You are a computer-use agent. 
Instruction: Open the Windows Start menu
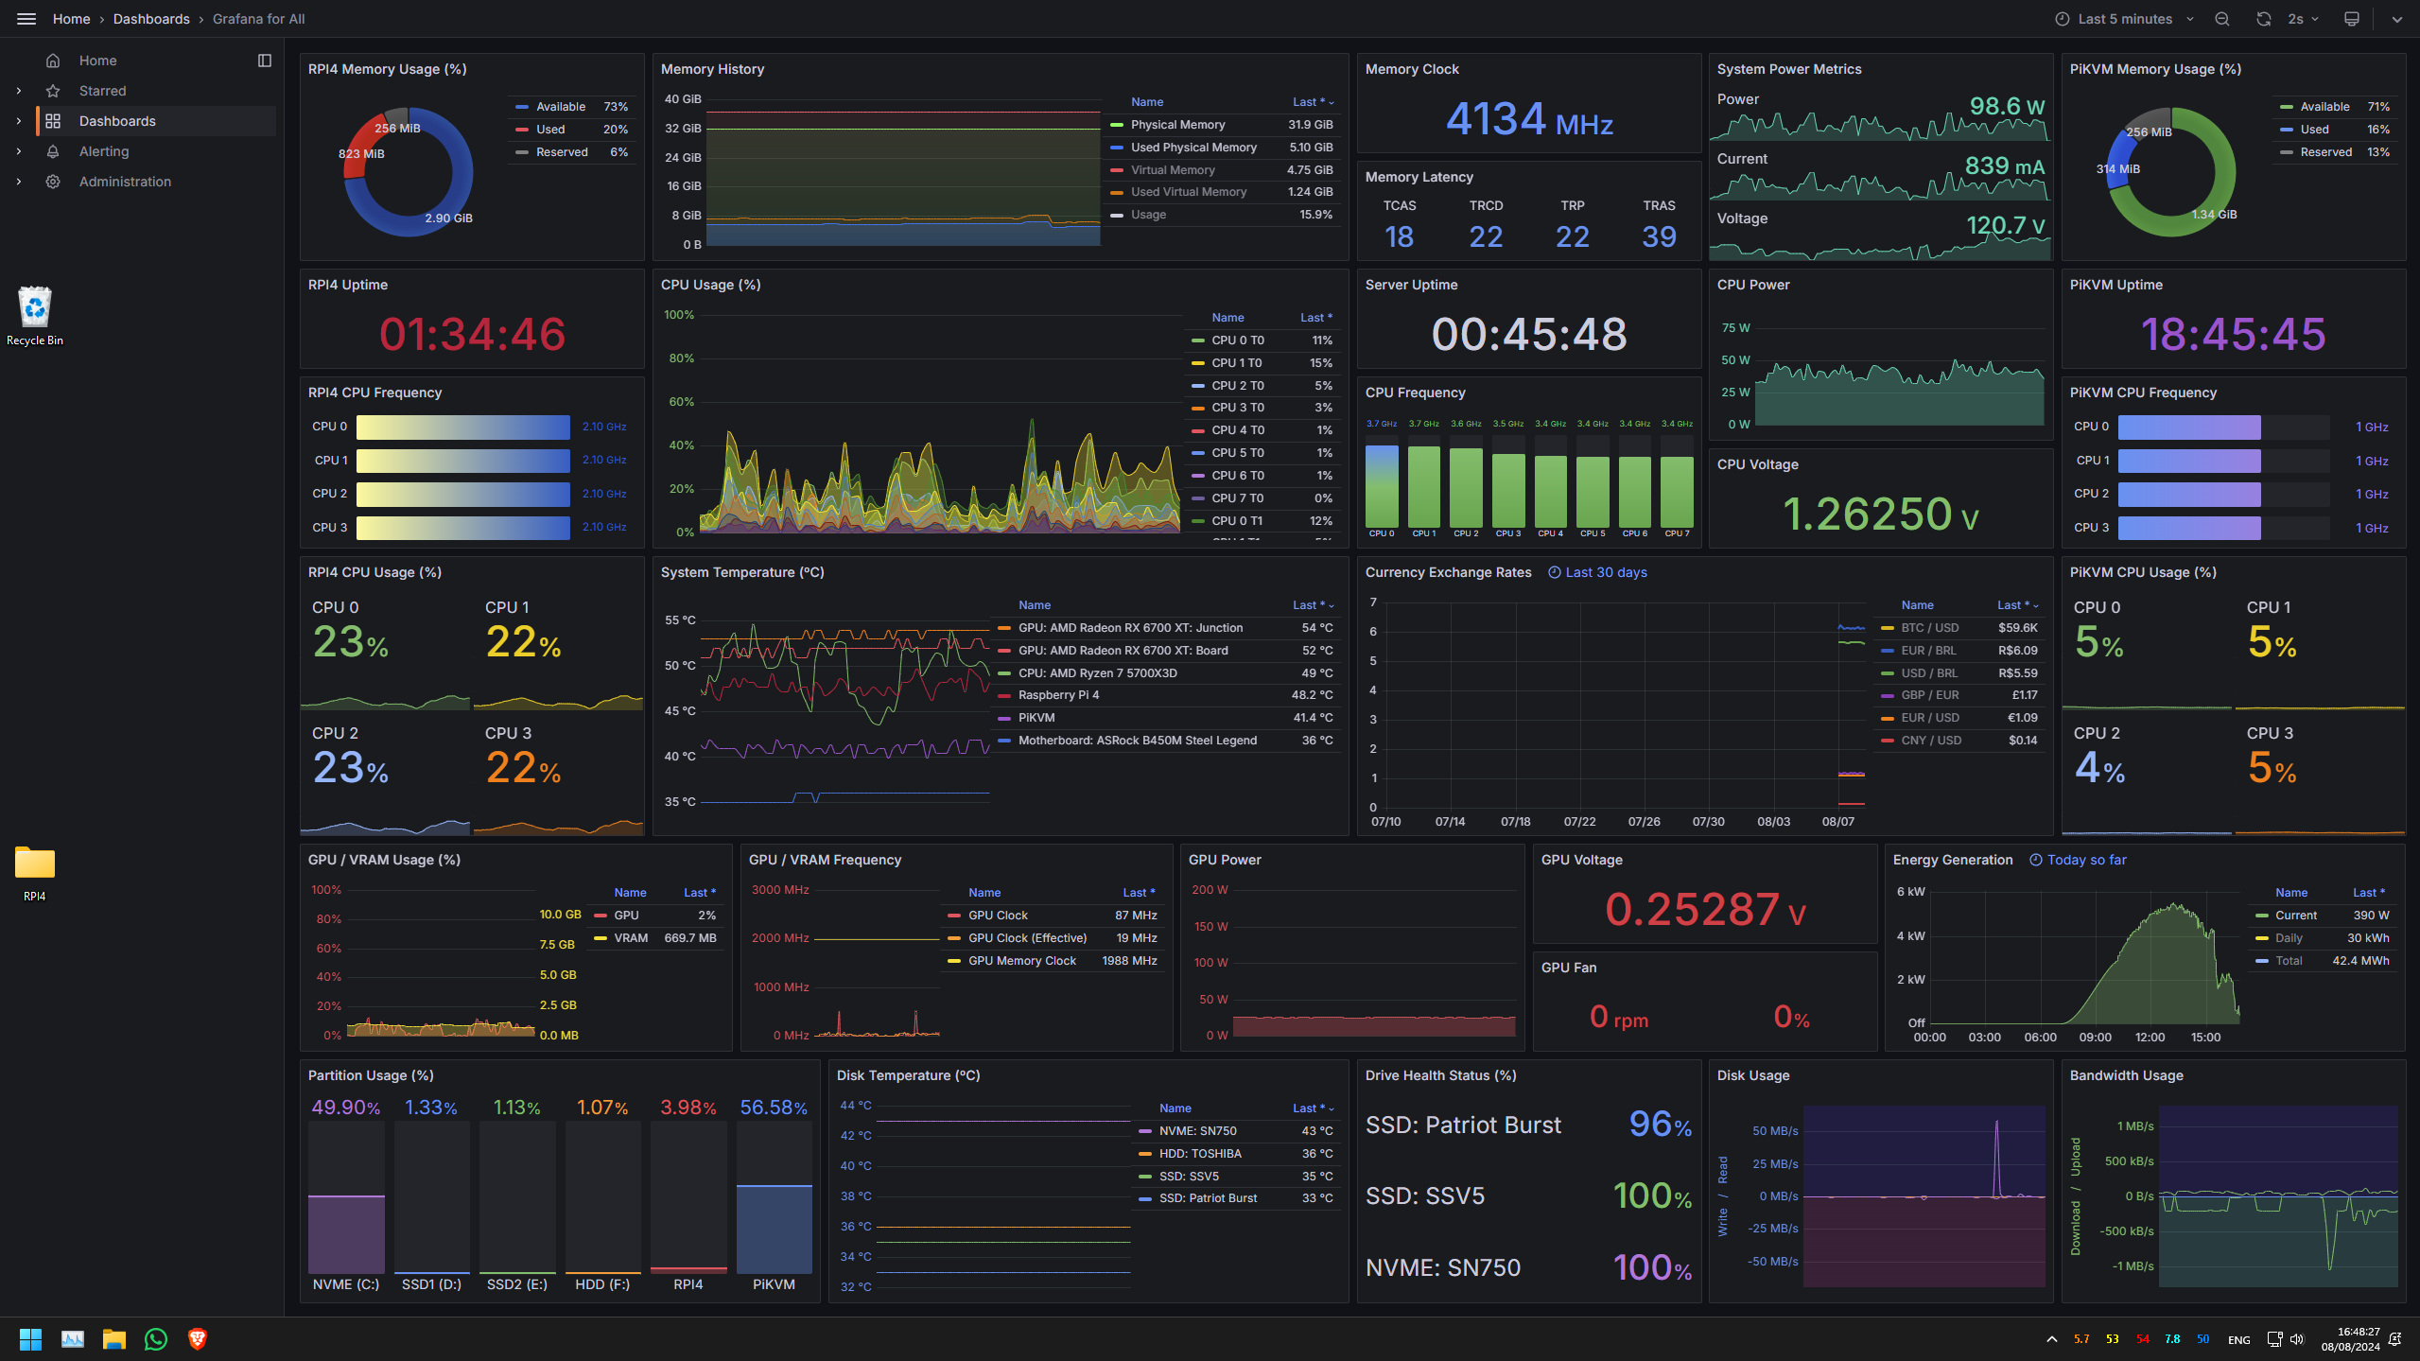point(30,1339)
